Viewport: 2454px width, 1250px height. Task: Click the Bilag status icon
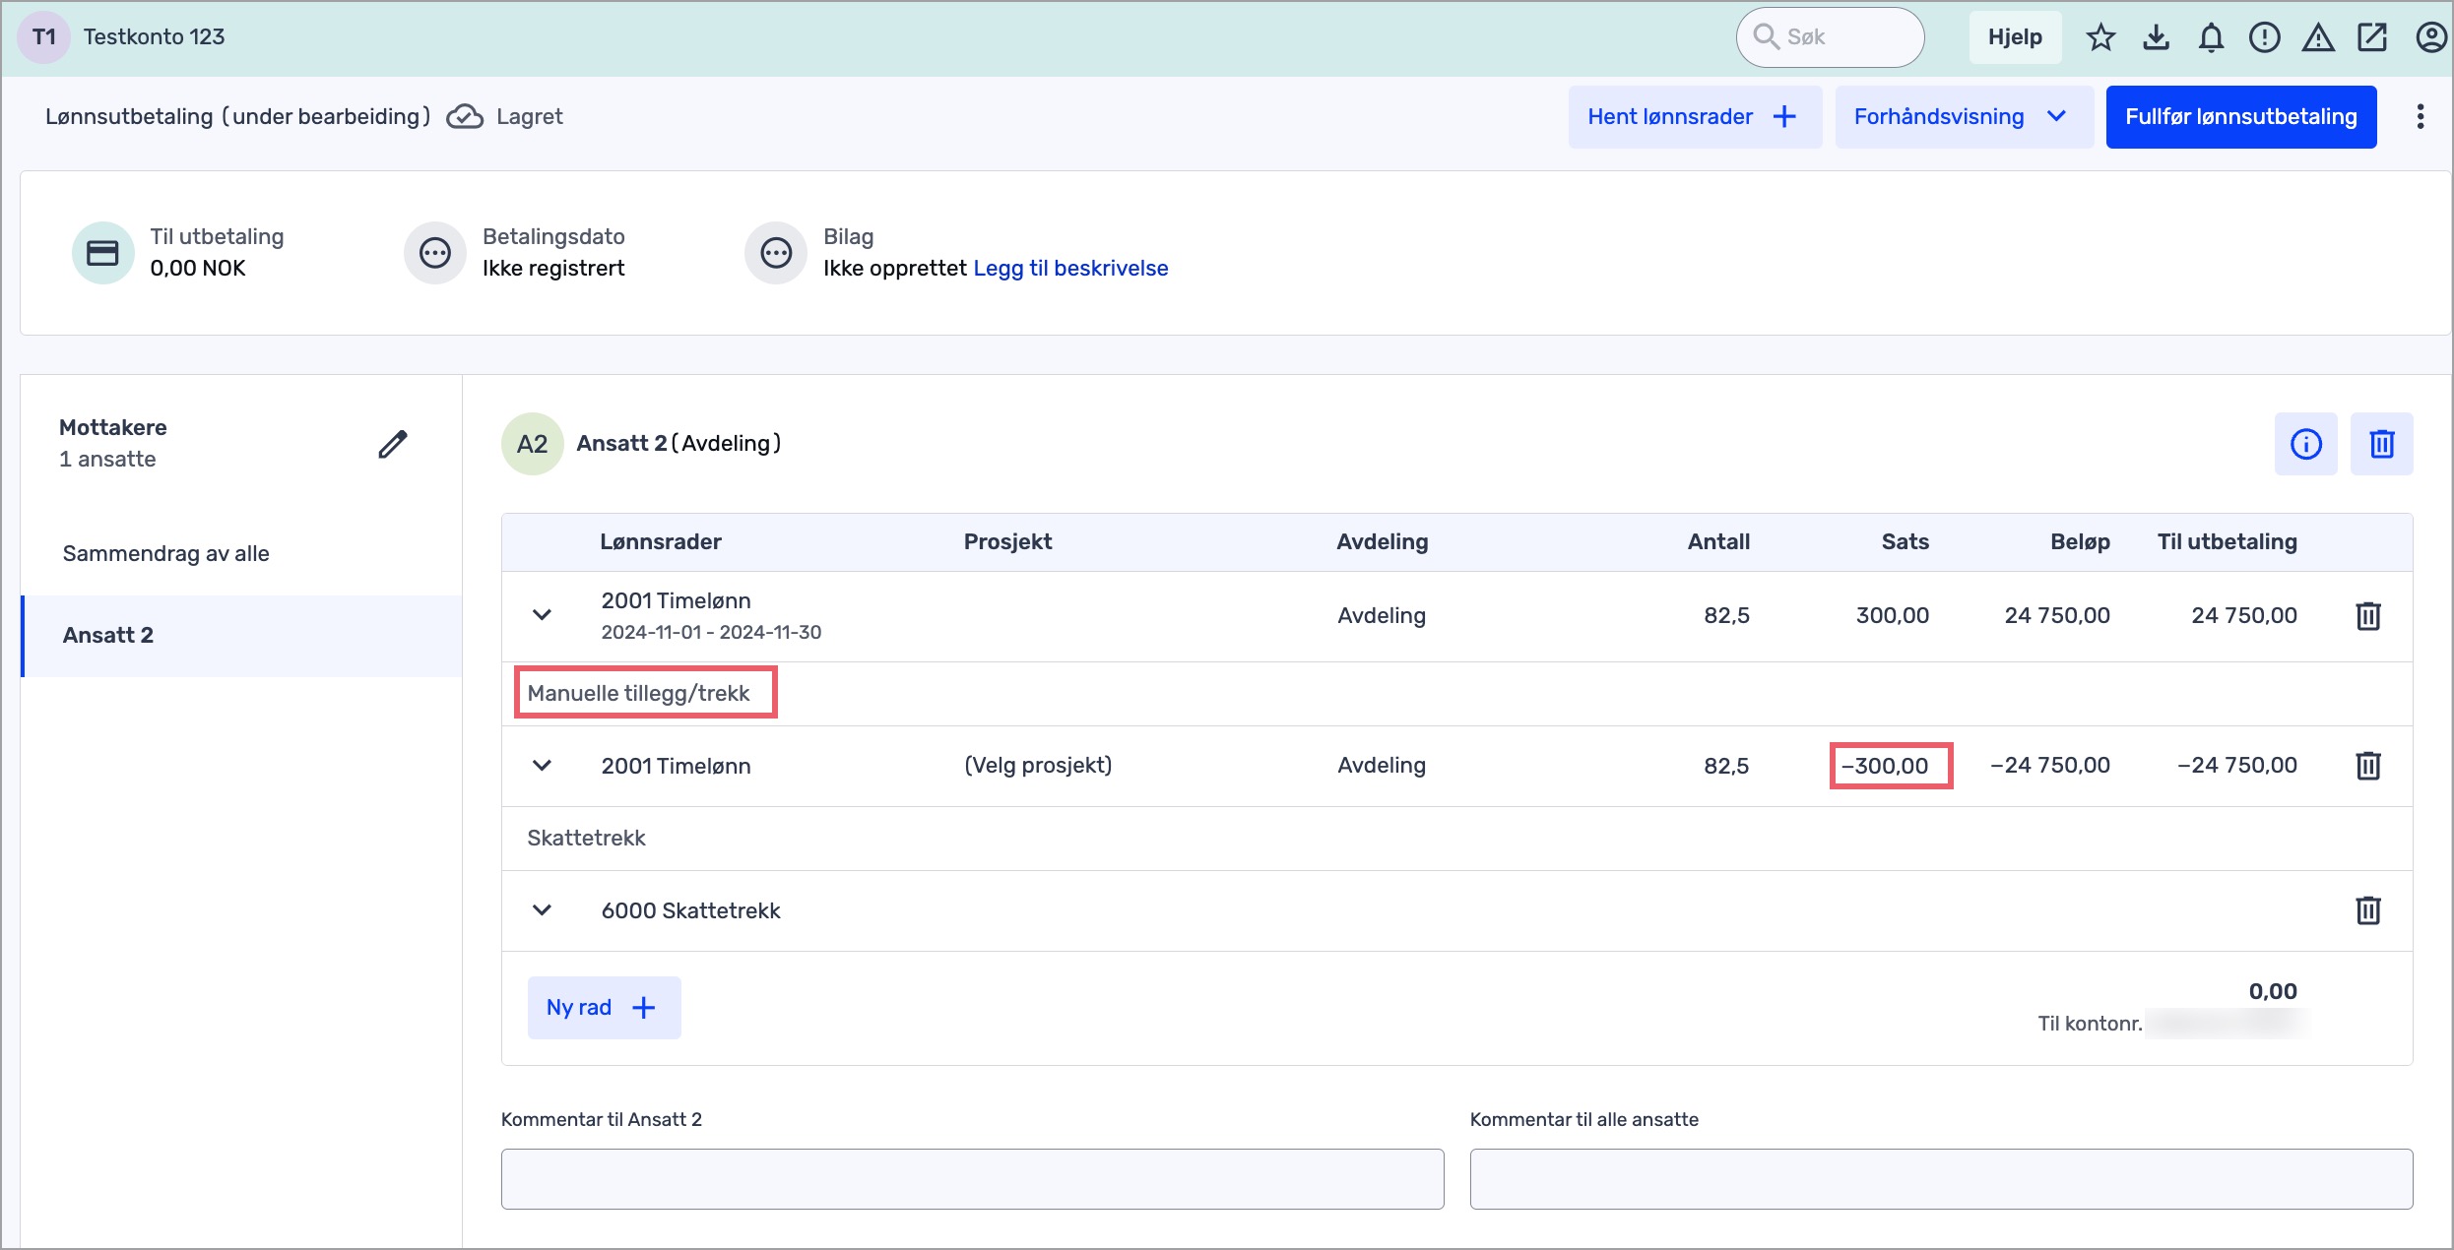tap(776, 253)
